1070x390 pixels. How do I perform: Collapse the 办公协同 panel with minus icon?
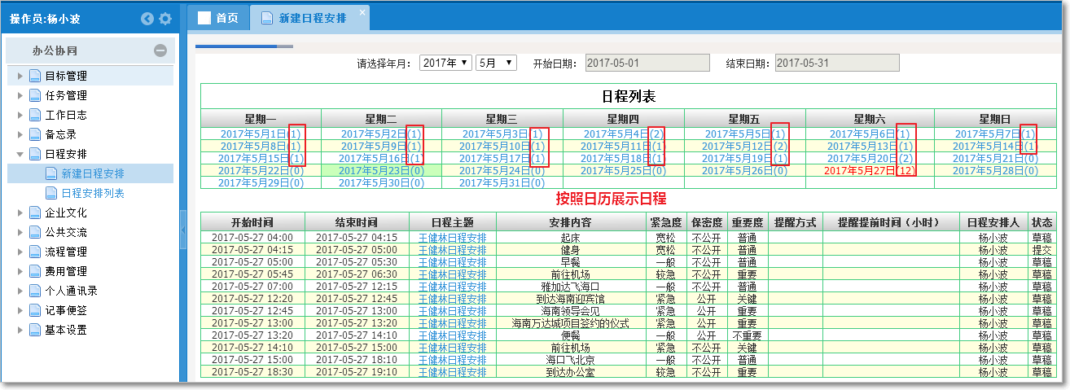[x=160, y=50]
